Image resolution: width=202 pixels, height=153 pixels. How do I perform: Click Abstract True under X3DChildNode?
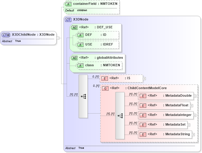point(11,41)
